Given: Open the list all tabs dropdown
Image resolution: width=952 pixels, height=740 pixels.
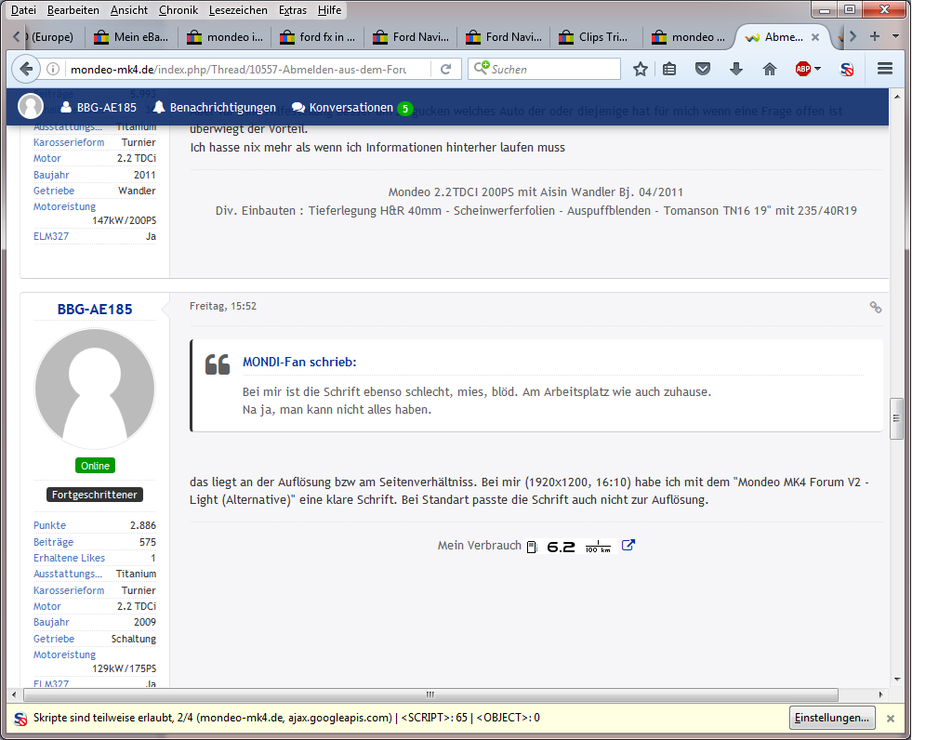Looking at the screenshot, I should (895, 36).
